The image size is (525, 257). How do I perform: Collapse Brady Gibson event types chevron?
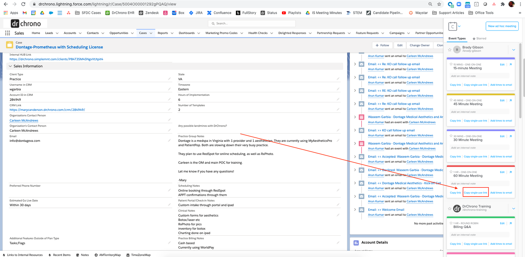point(514,50)
